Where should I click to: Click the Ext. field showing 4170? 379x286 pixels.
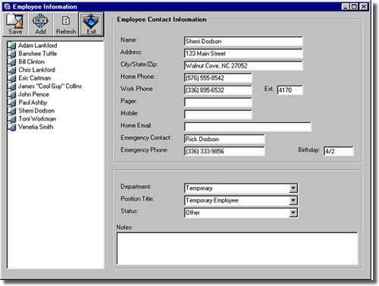coord(290,90)
